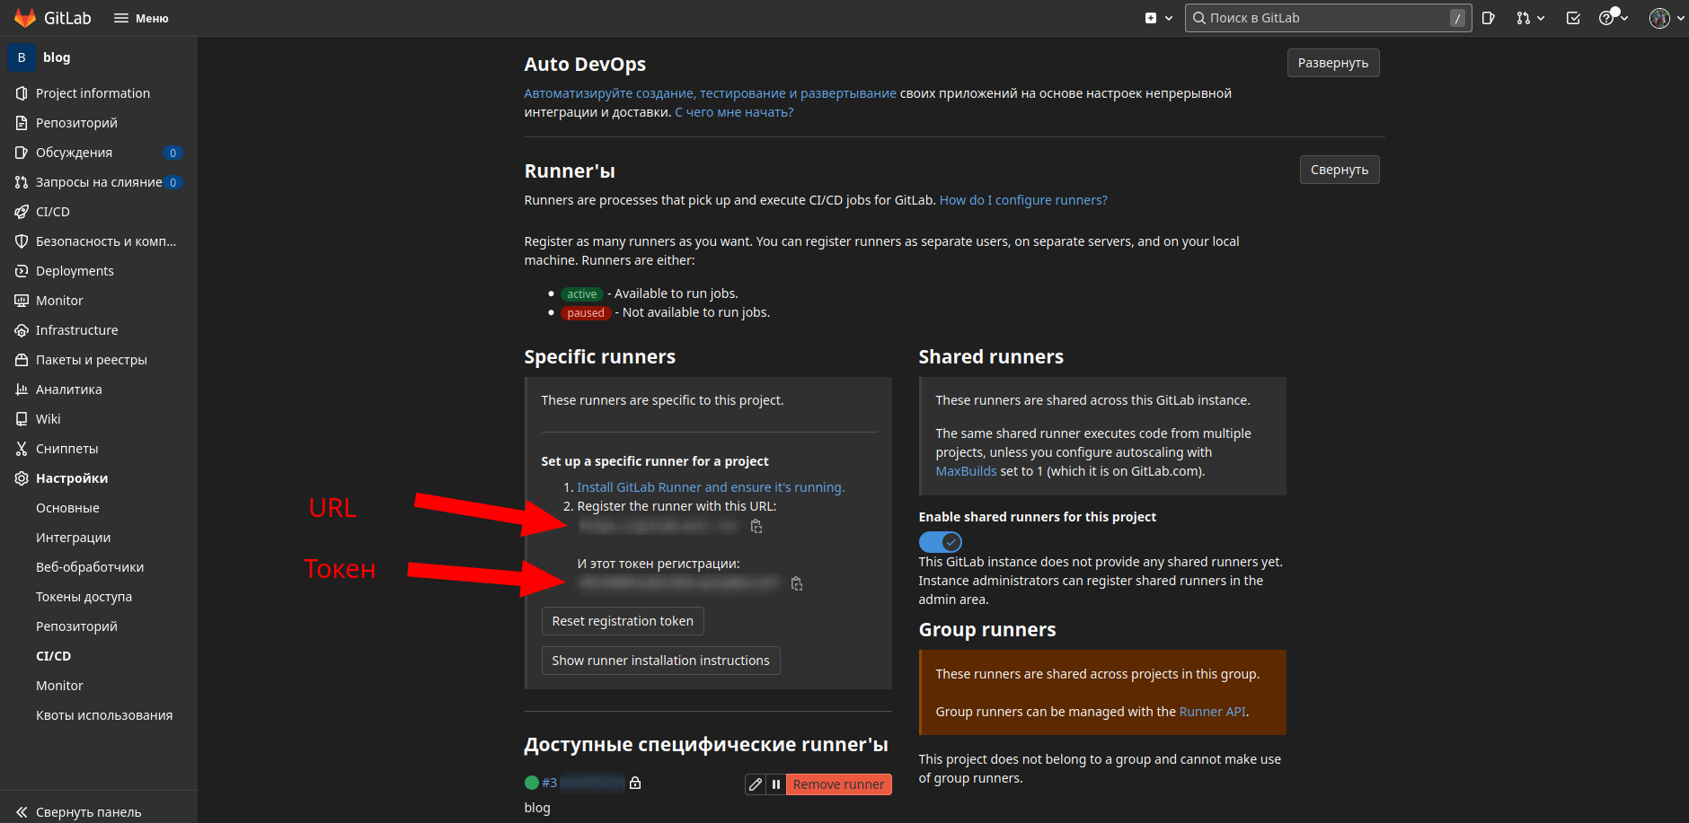Click the green status dot of runner #3
Screen dimensions: 1689x823
click(x=532, y=783)
